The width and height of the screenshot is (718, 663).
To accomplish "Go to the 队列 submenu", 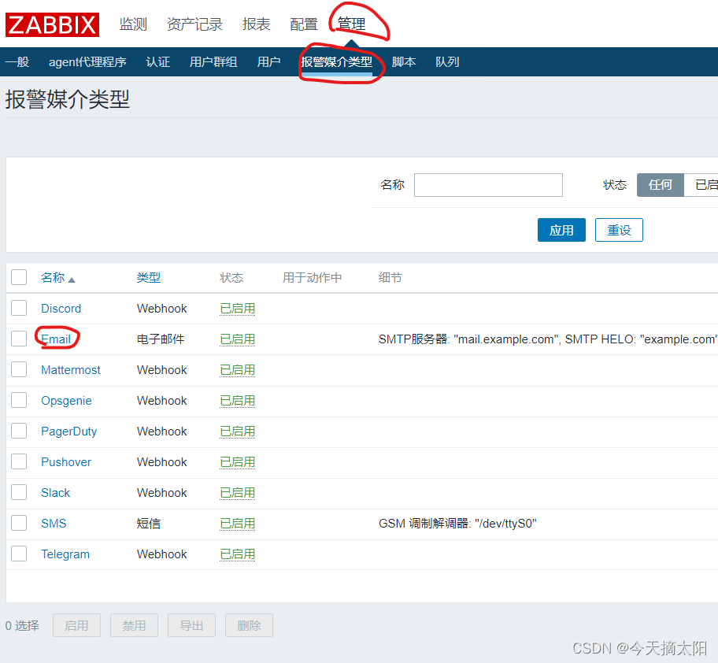I will 447,62.
